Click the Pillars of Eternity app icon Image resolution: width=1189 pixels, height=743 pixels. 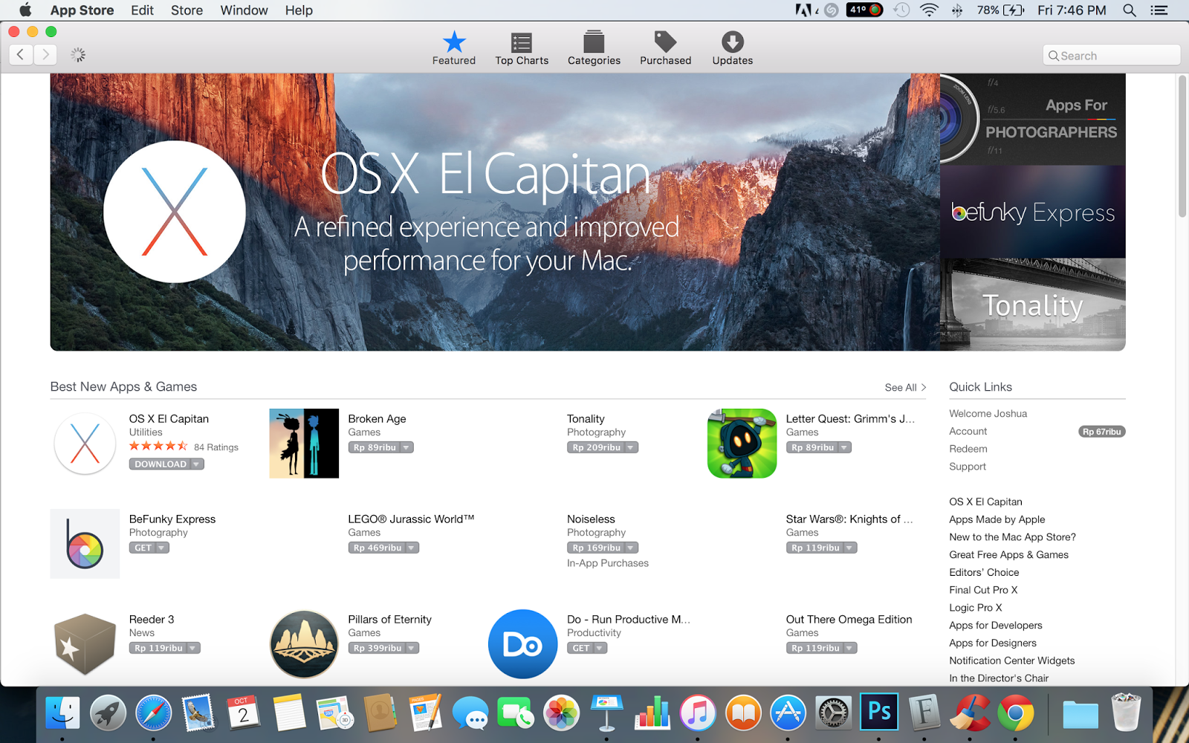click(304, 644)
